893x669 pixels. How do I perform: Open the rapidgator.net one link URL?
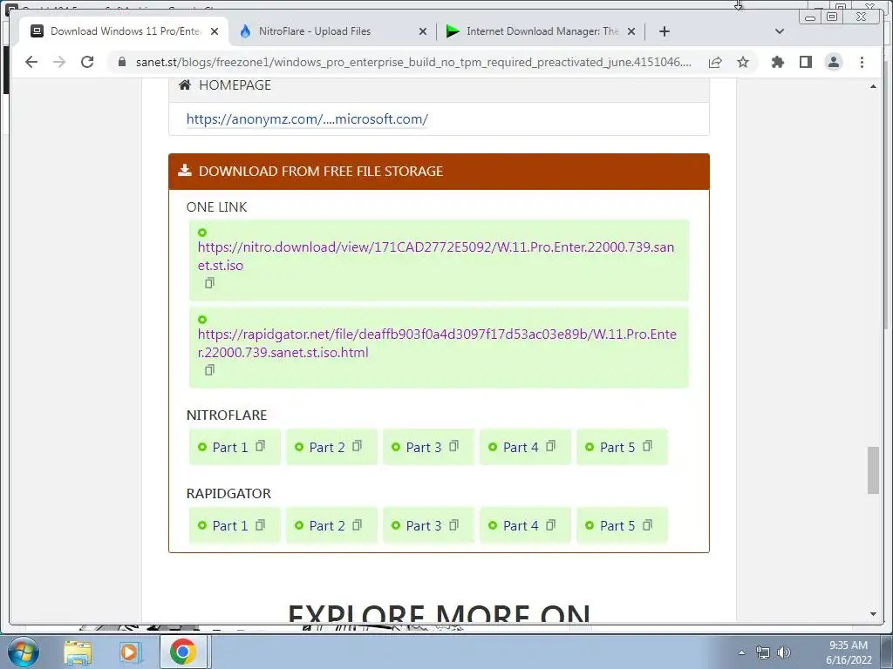pos(437,343)
